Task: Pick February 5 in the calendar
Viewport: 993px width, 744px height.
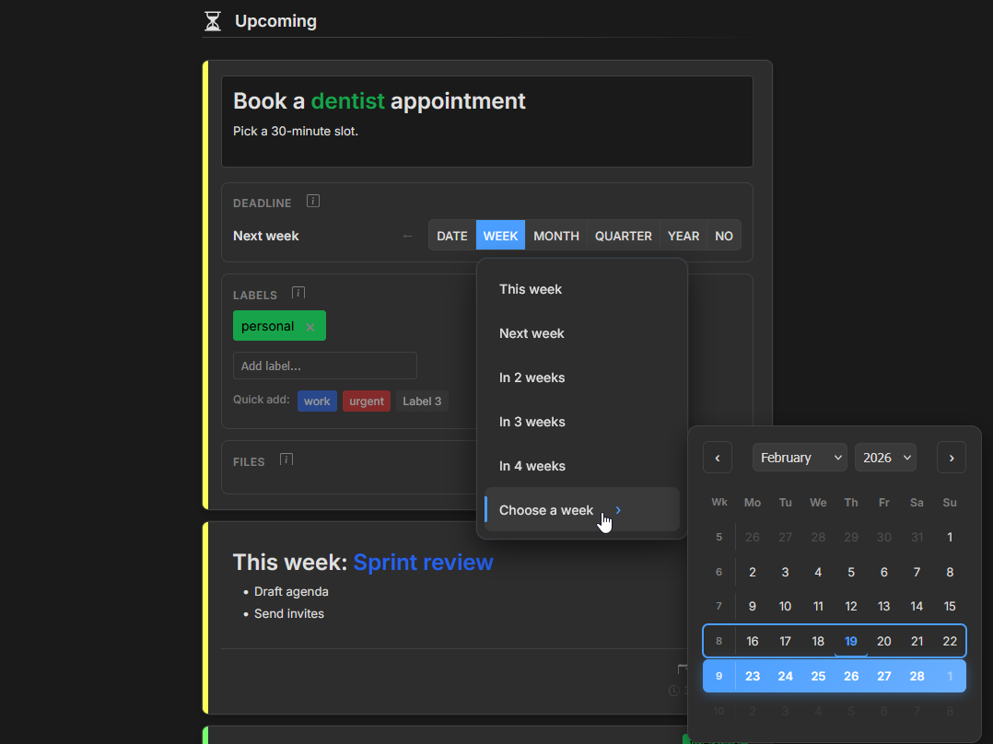Action: 851,572
